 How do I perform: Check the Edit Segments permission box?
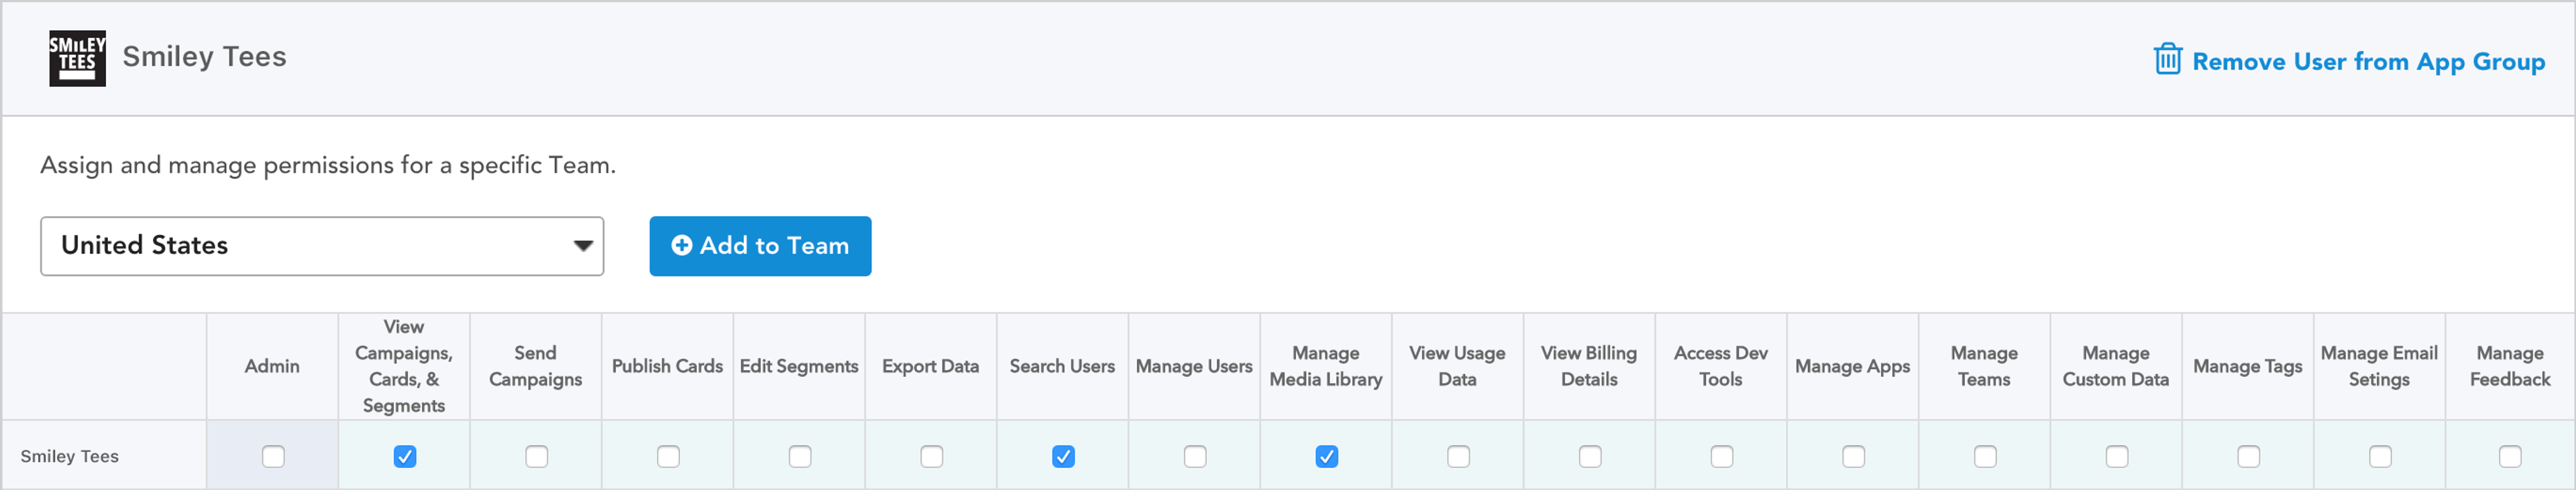click(800, 456)
